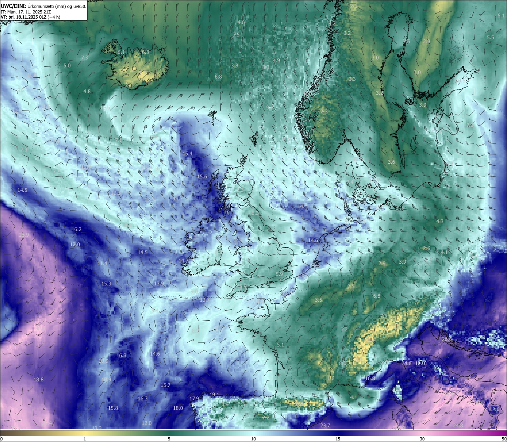Screen dimensions: 507x442
Task: Click the 15.4 value northwest of Scotland
Action: [x=188, y=153]
